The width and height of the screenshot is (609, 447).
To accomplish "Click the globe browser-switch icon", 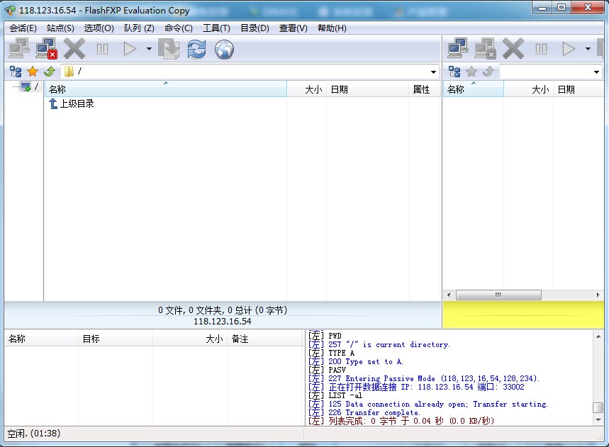I will tap(224, 49).
